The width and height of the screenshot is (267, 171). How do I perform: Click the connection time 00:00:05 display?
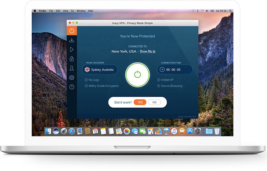tap(175, 69)
